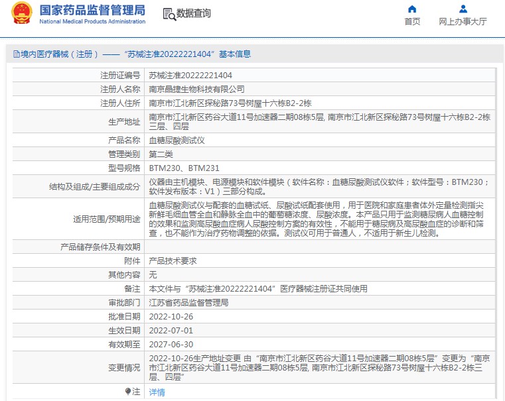The width and height of the screenshot is (505, 401).
Task: Open the 详情 link
Action: pos(157,392)
